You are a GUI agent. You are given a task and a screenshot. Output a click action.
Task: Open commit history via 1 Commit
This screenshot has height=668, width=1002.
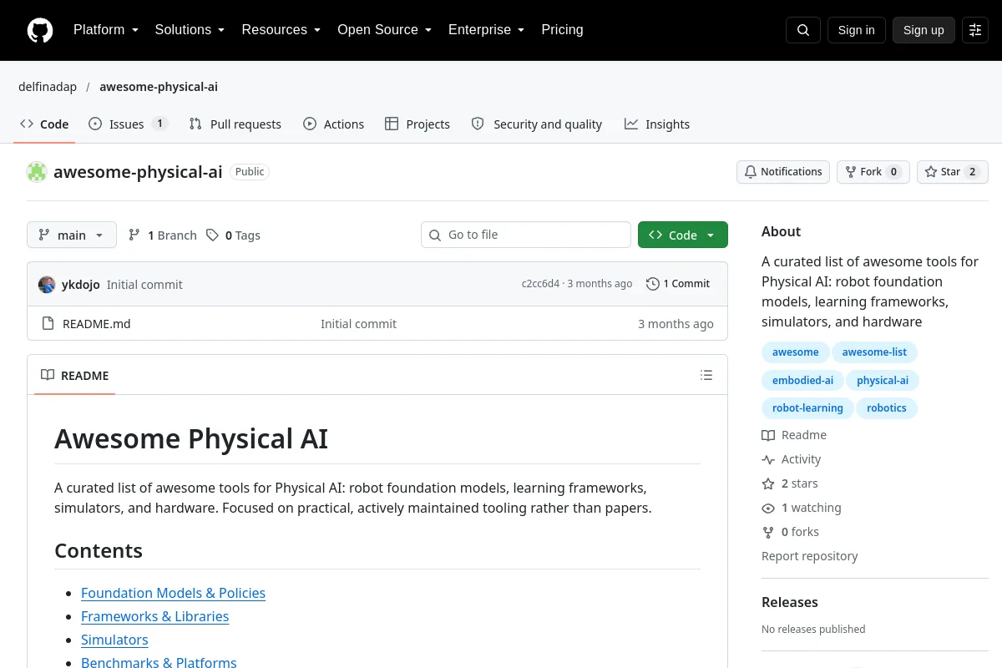(678, 284)
